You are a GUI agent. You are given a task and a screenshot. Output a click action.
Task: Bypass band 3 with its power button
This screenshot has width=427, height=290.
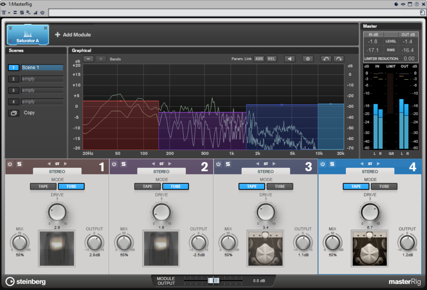(218, 164)
